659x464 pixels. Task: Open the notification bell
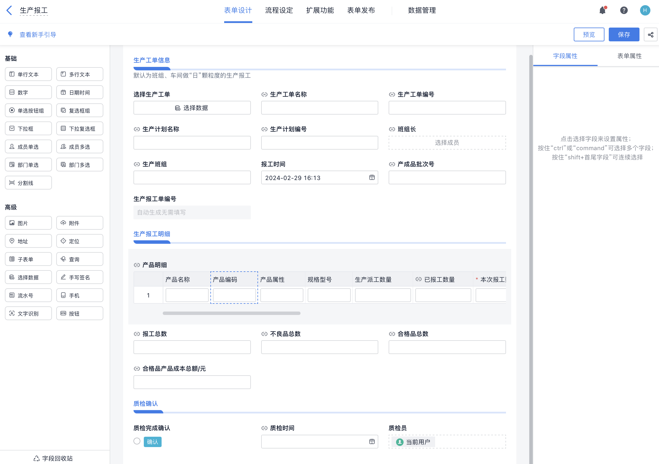[602, 10]
